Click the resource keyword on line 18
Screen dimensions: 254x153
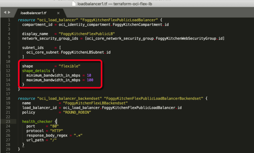[x=26, y=98]
